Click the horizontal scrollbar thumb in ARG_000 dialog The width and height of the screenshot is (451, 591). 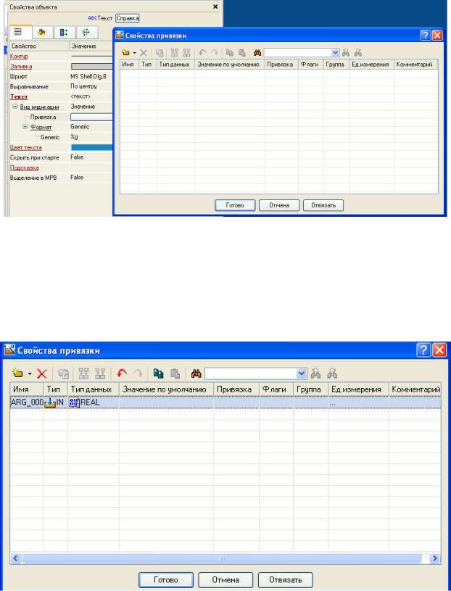(222, 558)
